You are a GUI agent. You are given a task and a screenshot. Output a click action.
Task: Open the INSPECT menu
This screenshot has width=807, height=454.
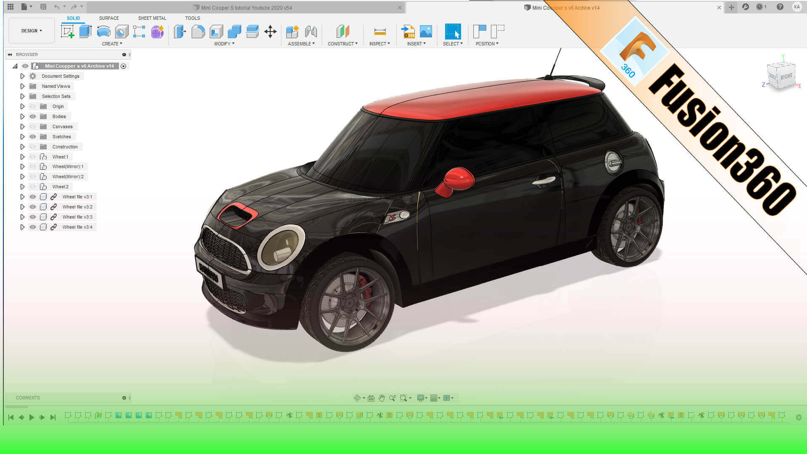380,44
